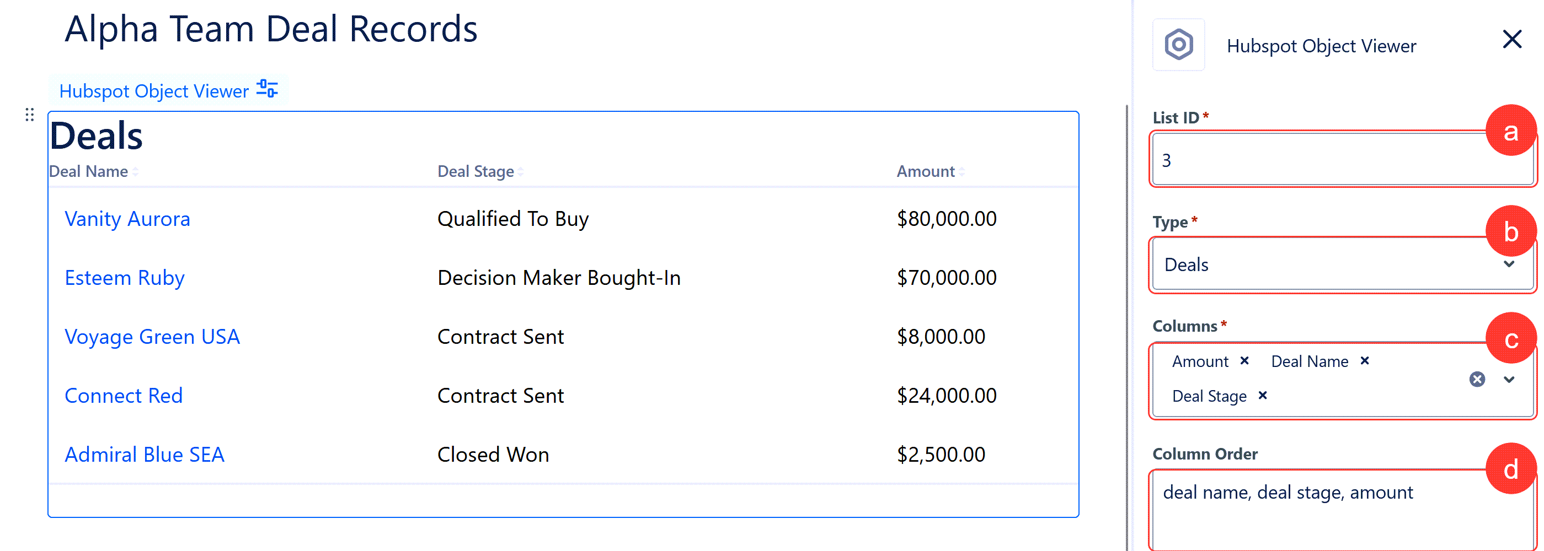Image resolution: width=1544 pixels, height=551 pixels.
Task: Remove the Amount column tag
Action: [1244, 360]
